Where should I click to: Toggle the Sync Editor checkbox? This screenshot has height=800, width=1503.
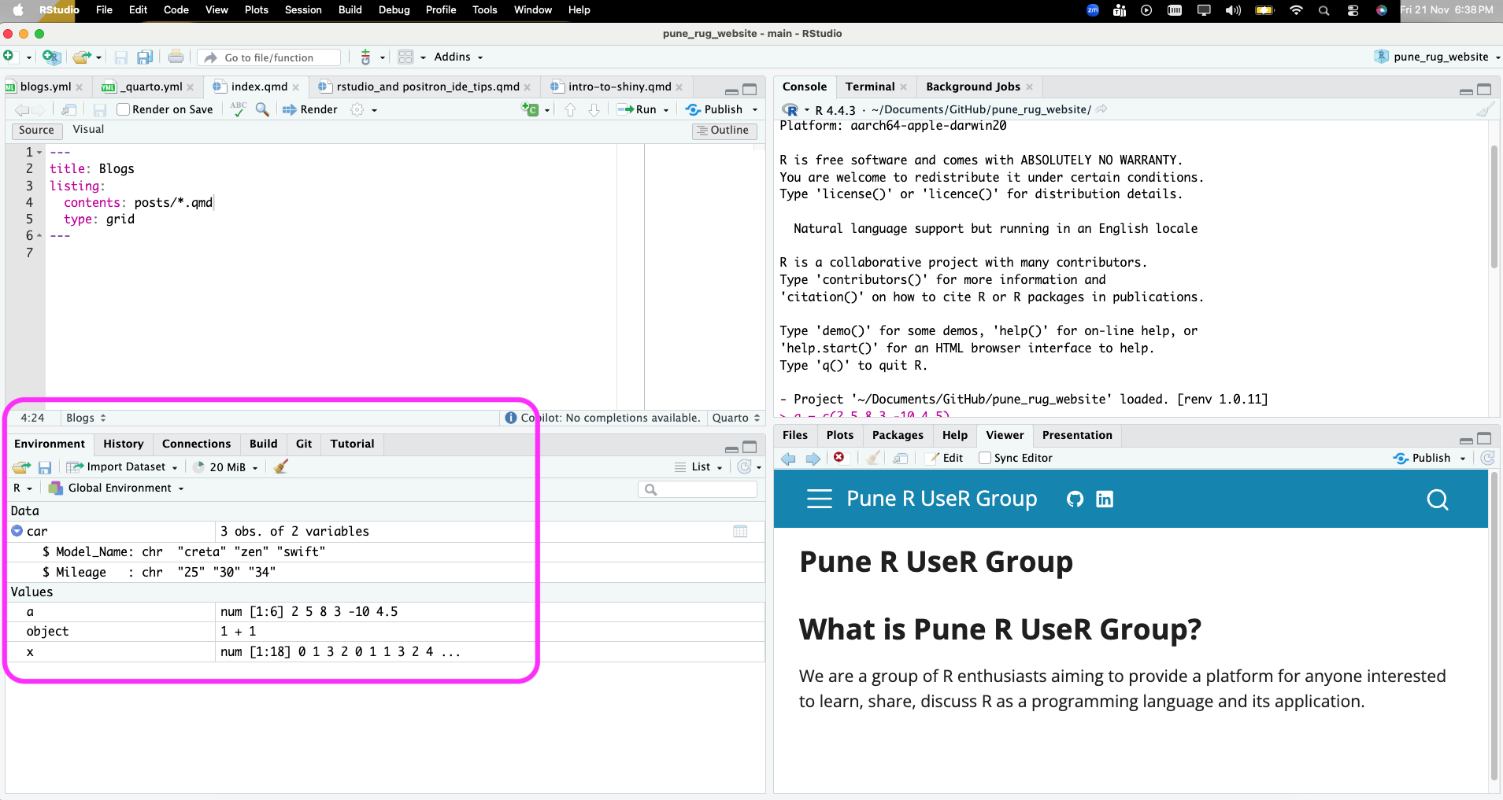tap(985, 458)
